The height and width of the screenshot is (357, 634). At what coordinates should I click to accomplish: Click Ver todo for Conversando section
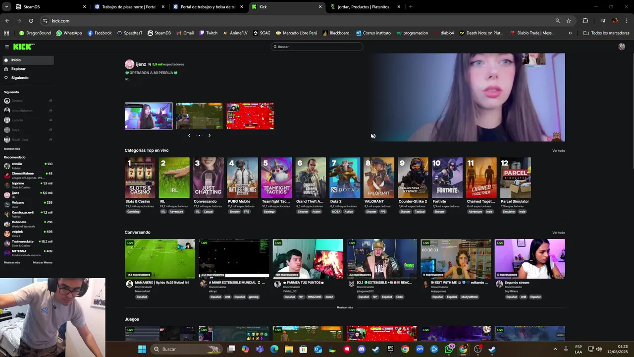pyautogui.click(x=559, y=233)
